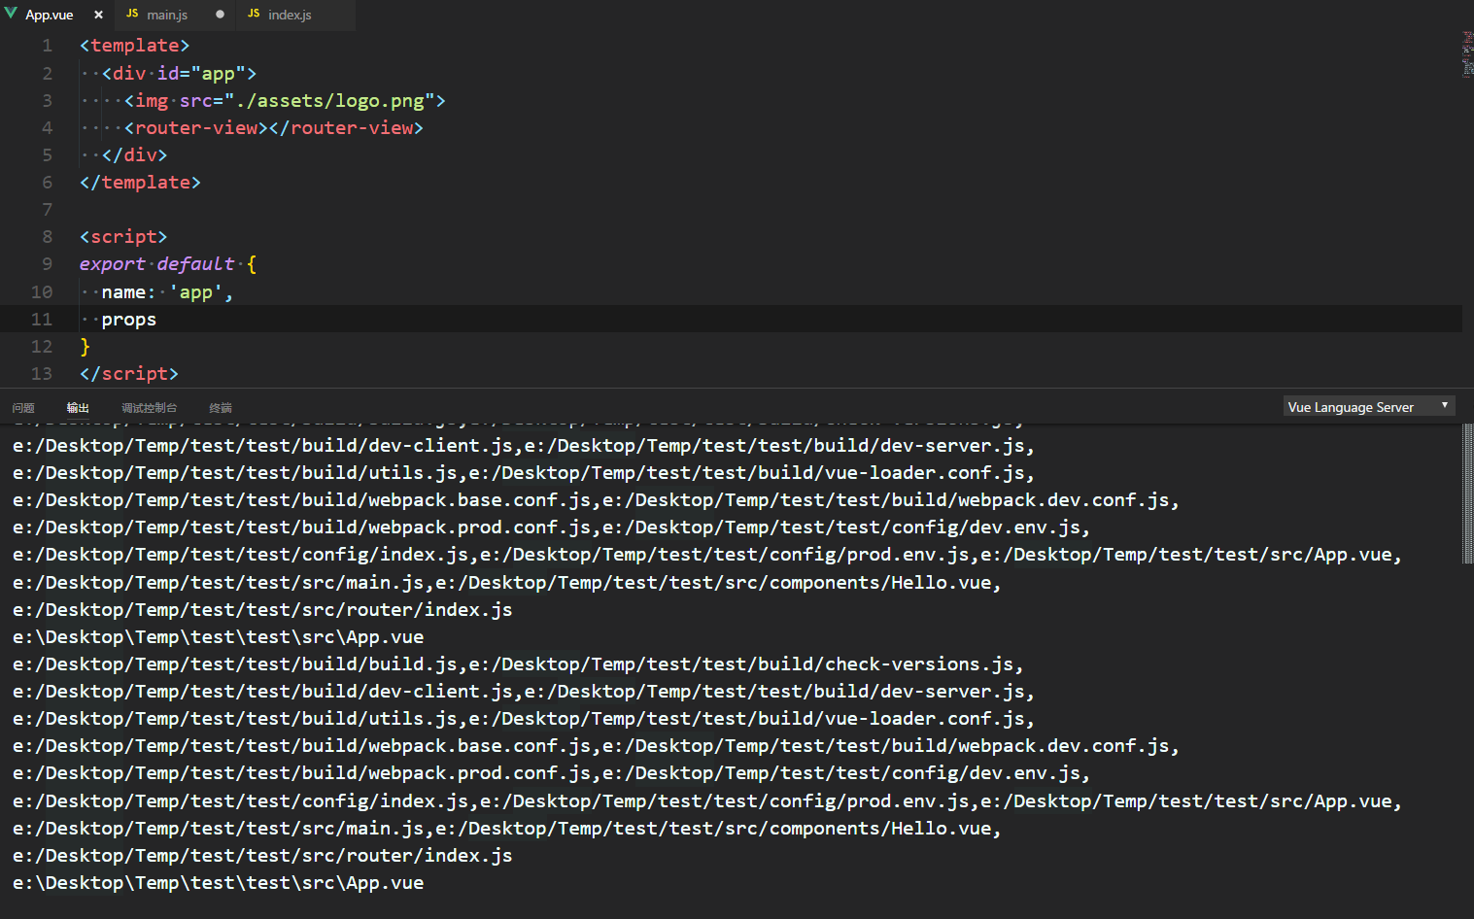Close the App.vue editor tab
The height and width of the screenshot is (919, 1474).
tap(98, 15)
